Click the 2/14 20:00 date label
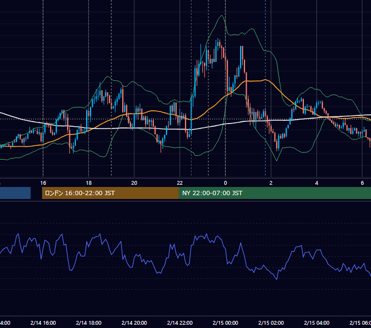This screenshot has width=371, height=328. (x=134, y=323)
